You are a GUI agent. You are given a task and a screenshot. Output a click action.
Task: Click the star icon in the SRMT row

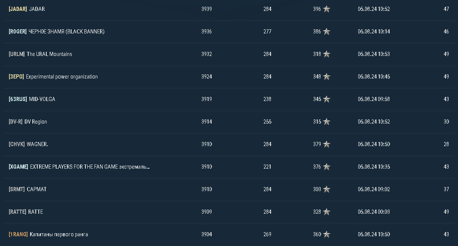coord(327,189)
